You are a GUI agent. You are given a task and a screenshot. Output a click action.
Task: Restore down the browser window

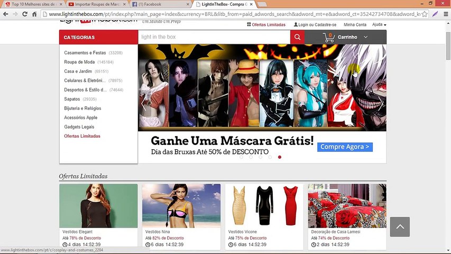tap(430, 4)
